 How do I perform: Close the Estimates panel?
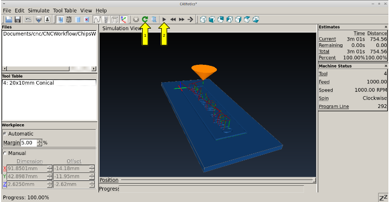tap(386, 27)
